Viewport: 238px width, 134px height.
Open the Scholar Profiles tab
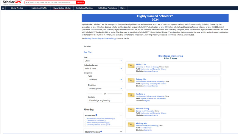[17, 8]
